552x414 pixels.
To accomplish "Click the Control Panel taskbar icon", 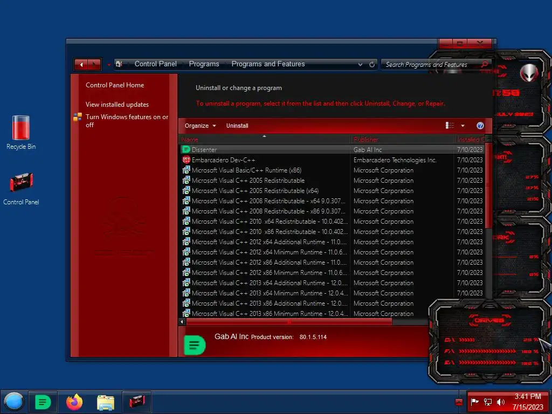I will pos(136,402).
